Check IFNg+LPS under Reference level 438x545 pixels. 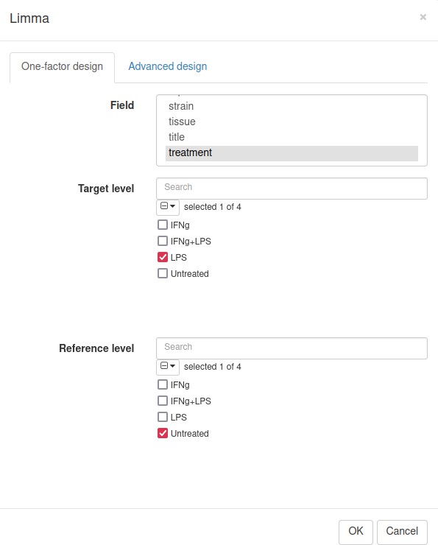pyautogui.click(x=163, y=401)
